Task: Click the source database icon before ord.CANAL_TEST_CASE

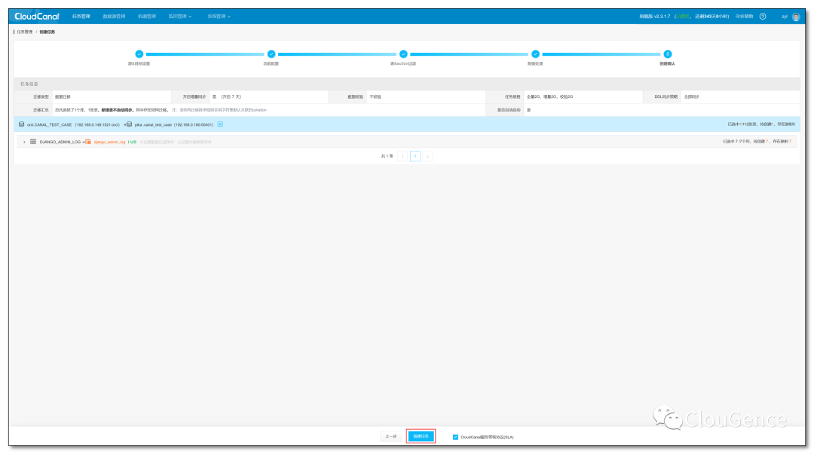Action: point(21,124)
